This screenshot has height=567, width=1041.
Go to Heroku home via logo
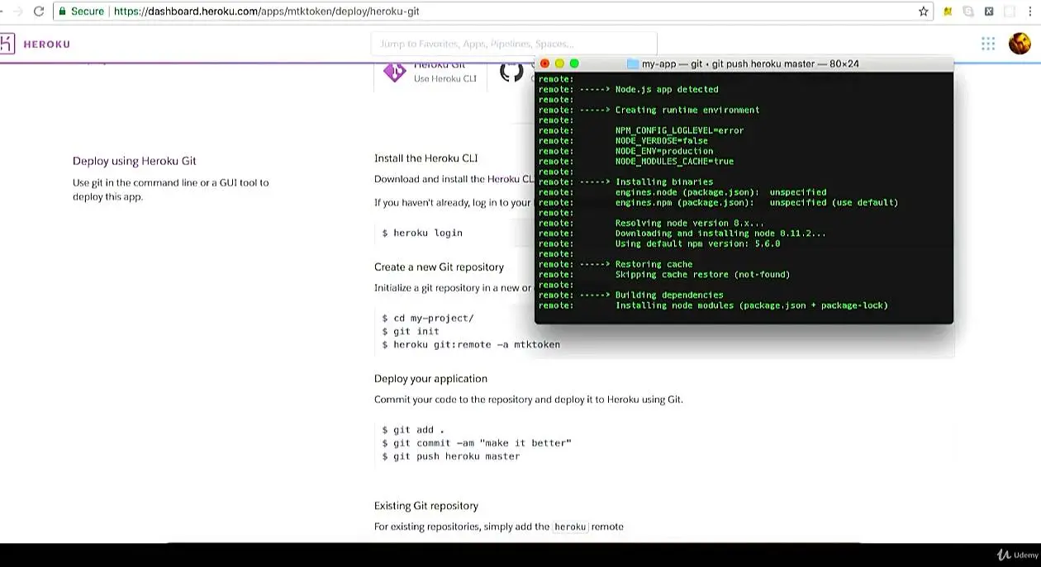click(x=7, y=44)
